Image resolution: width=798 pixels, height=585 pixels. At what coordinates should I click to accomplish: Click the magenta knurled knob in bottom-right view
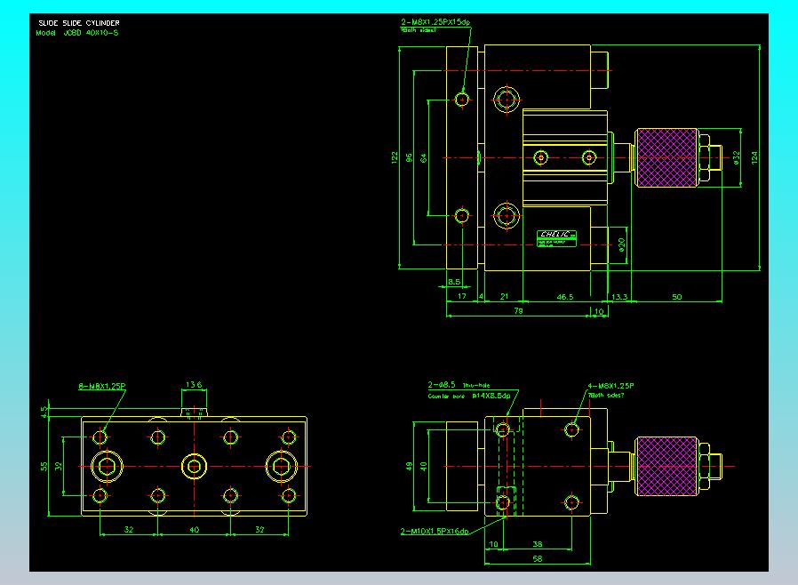pyautogui.click(x=666, y=466)
